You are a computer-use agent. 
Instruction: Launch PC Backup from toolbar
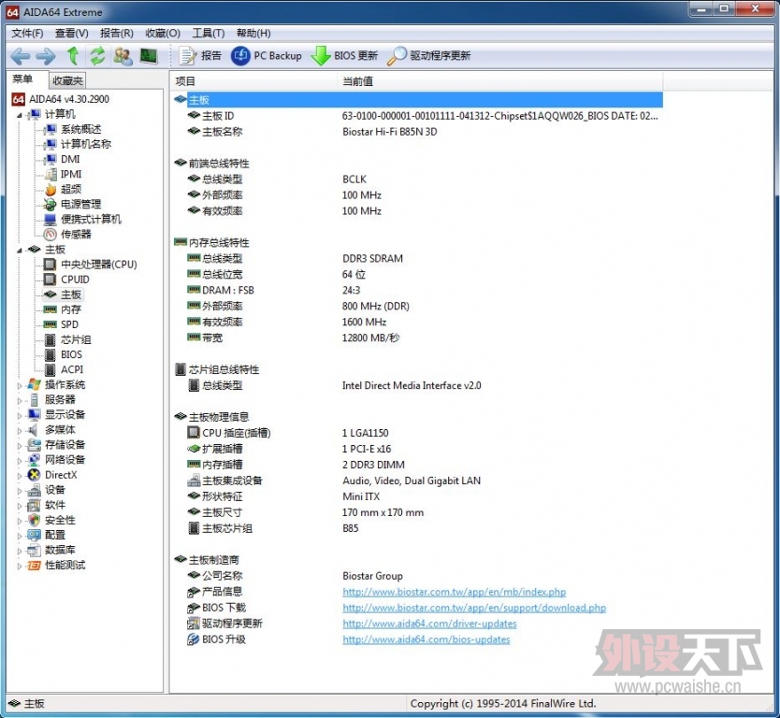267,56
